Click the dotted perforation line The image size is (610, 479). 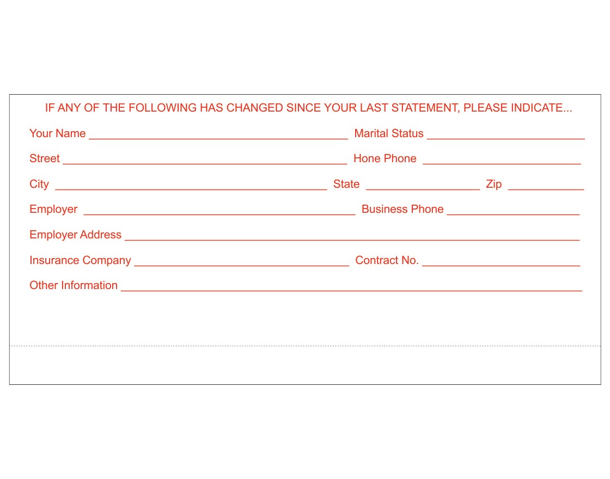tap(305, 346)
